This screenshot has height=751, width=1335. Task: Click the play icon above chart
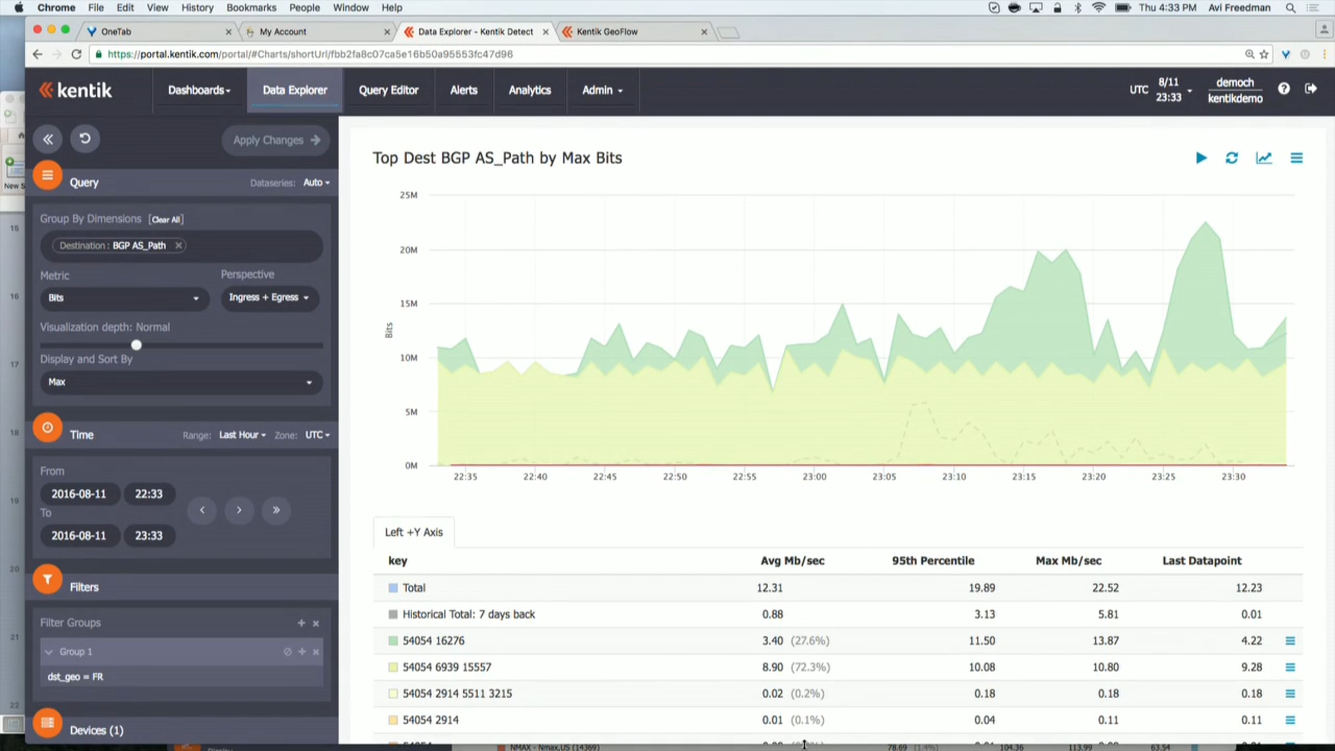(x=1201, y=158)
